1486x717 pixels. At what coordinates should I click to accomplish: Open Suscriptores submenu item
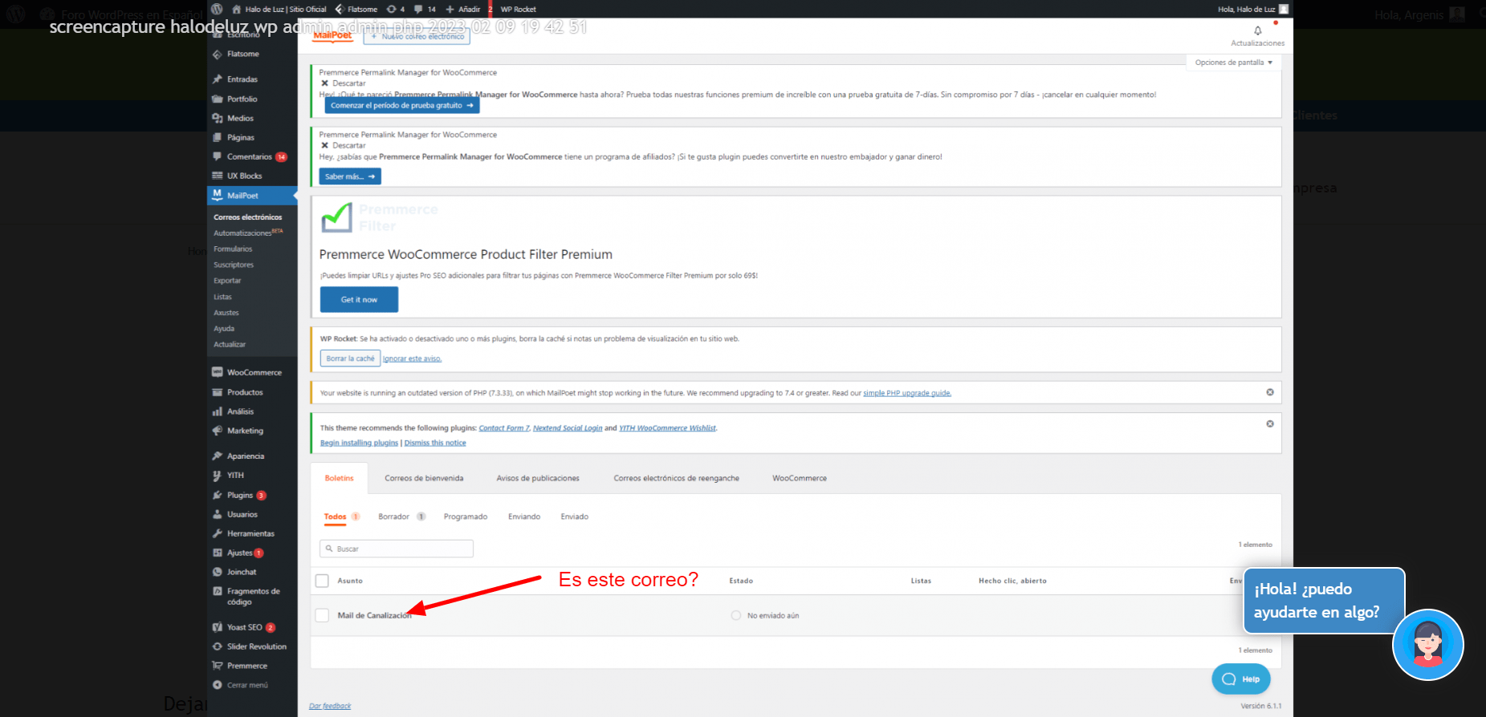(x=234, y=265)
